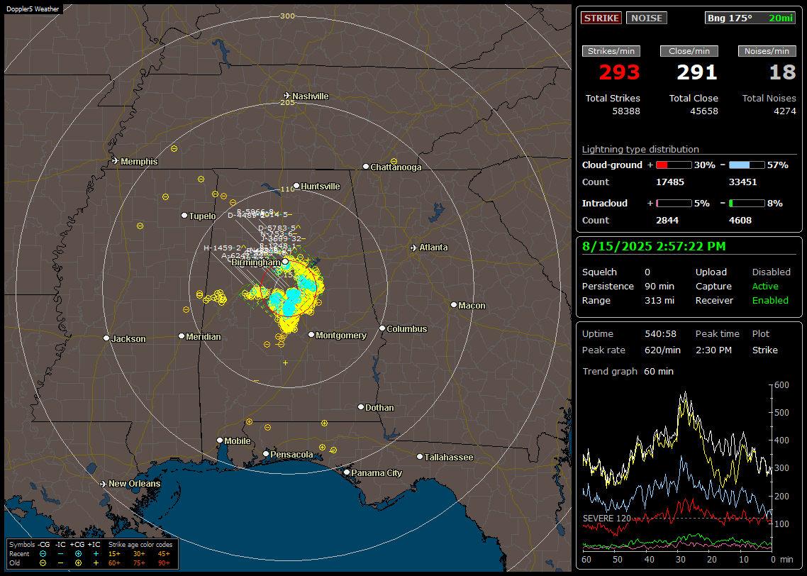Click the Noises/min label box
The image size is (807, 576).
(767, 51)
